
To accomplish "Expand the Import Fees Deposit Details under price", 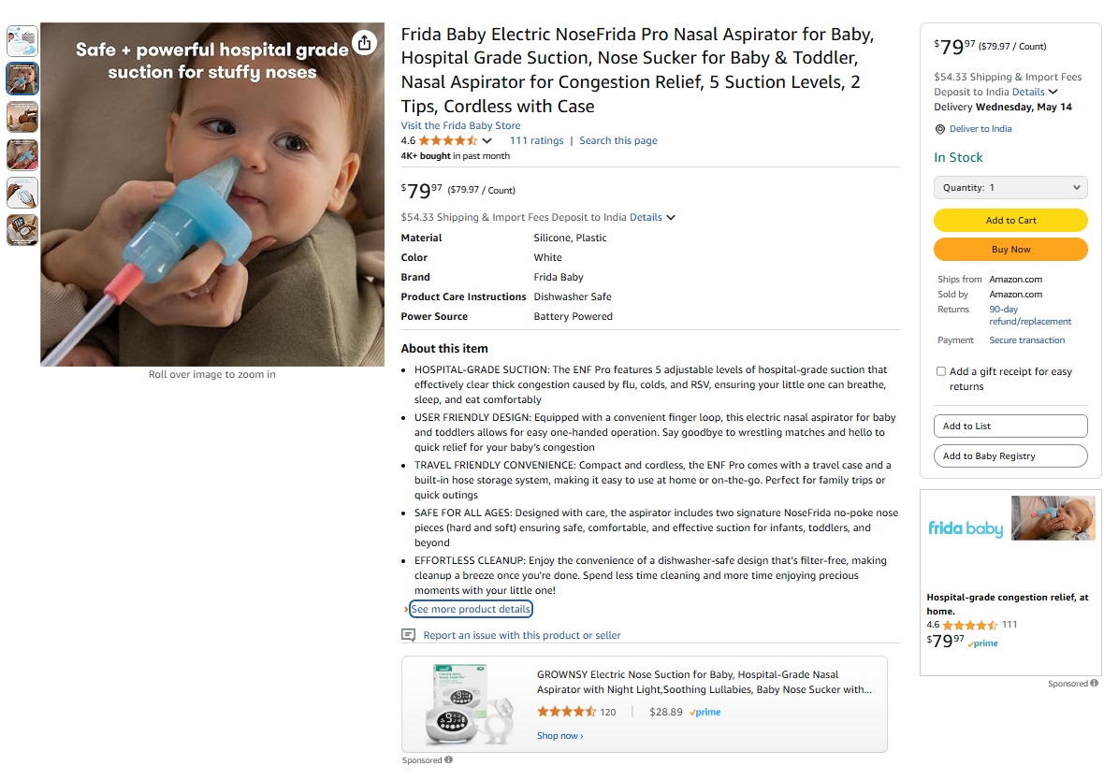I will pos(652,218).
